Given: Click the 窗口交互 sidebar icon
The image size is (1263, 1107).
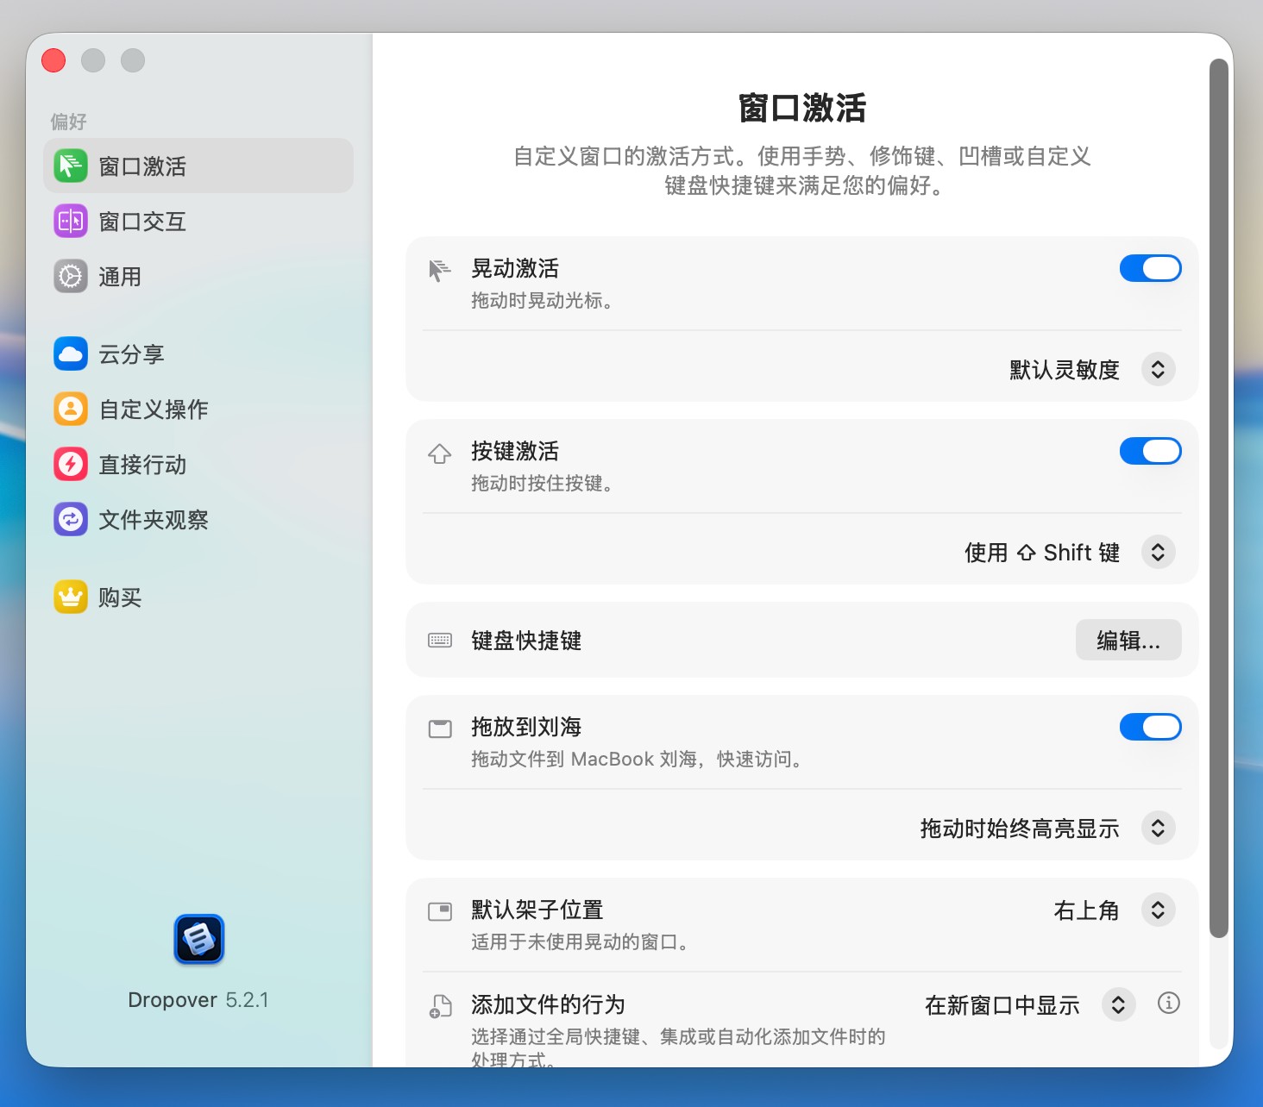Looking at the screenshot, I should (71, 222).
